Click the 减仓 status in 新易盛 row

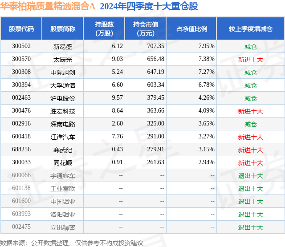[251, 47]
